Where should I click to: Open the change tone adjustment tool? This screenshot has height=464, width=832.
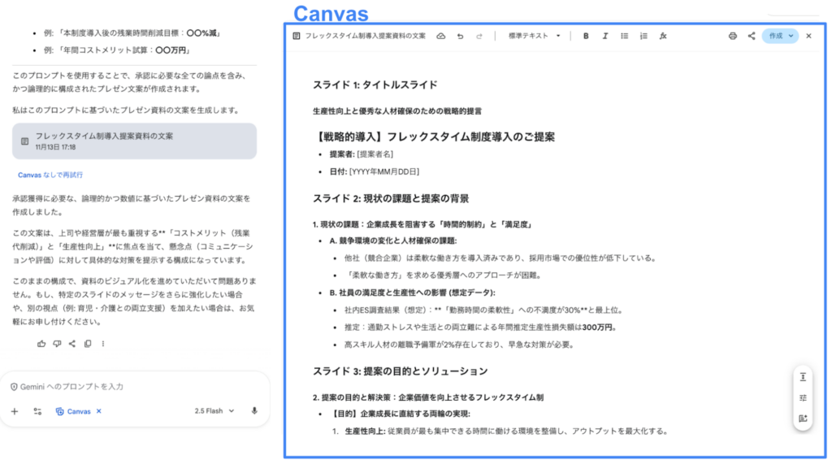click(x=803, y=397)
